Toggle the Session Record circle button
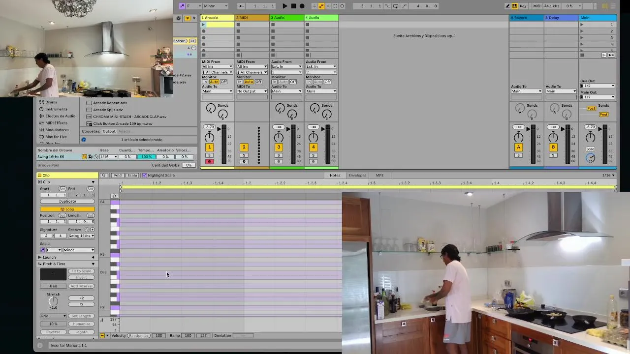This screenshot has height=354, width=630. point(342,6)
